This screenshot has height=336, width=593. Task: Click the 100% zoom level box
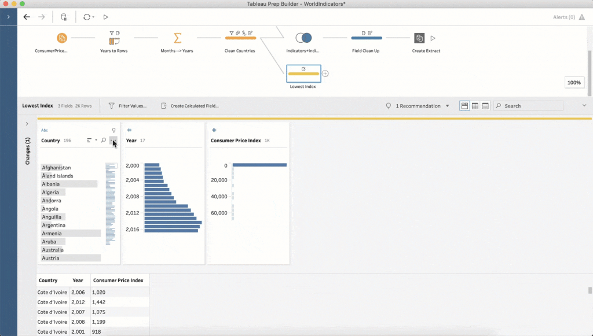[574, 82]
